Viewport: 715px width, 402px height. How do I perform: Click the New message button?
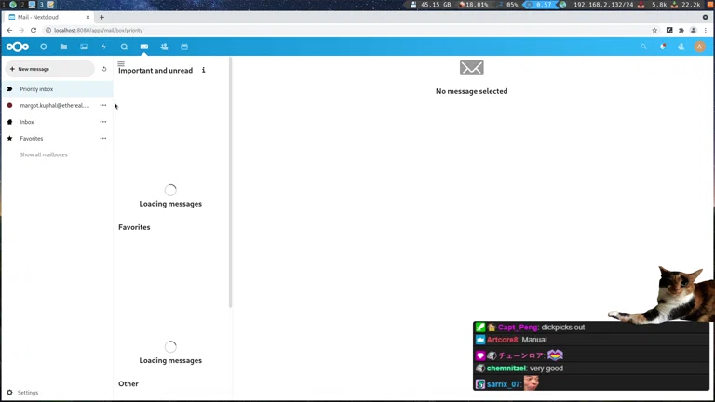(49, 69)
